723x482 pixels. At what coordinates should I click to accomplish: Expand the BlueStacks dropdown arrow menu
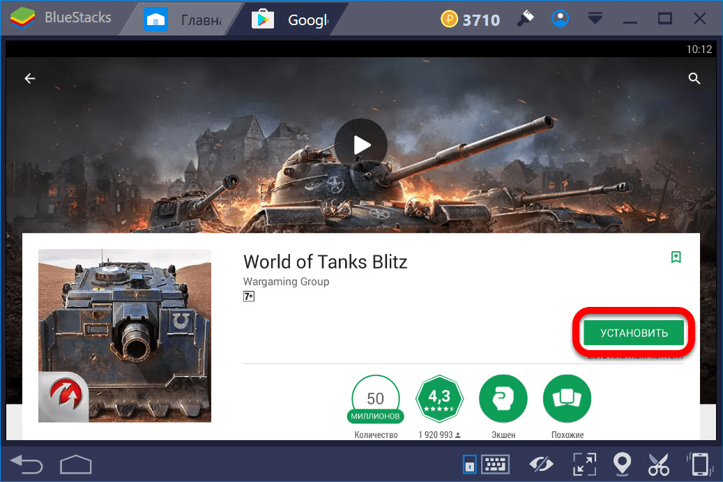pos(593,20)
